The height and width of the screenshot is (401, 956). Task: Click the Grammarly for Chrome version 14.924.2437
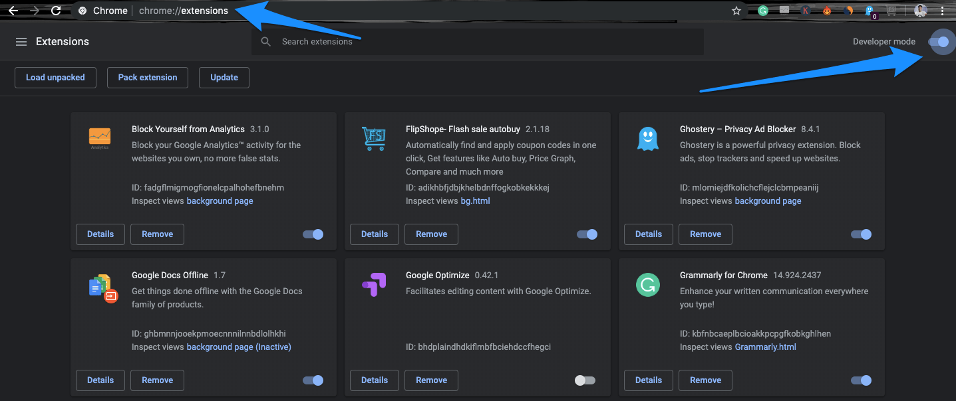point(798,276)
